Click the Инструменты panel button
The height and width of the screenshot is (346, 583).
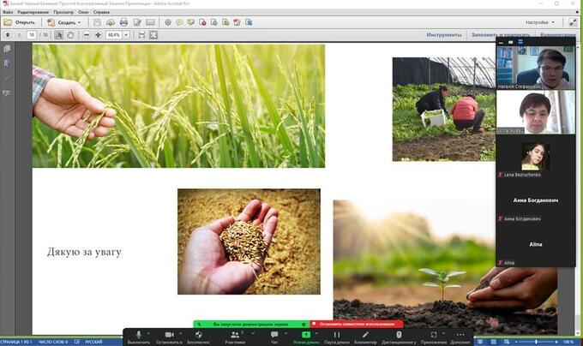click(444, 35)
